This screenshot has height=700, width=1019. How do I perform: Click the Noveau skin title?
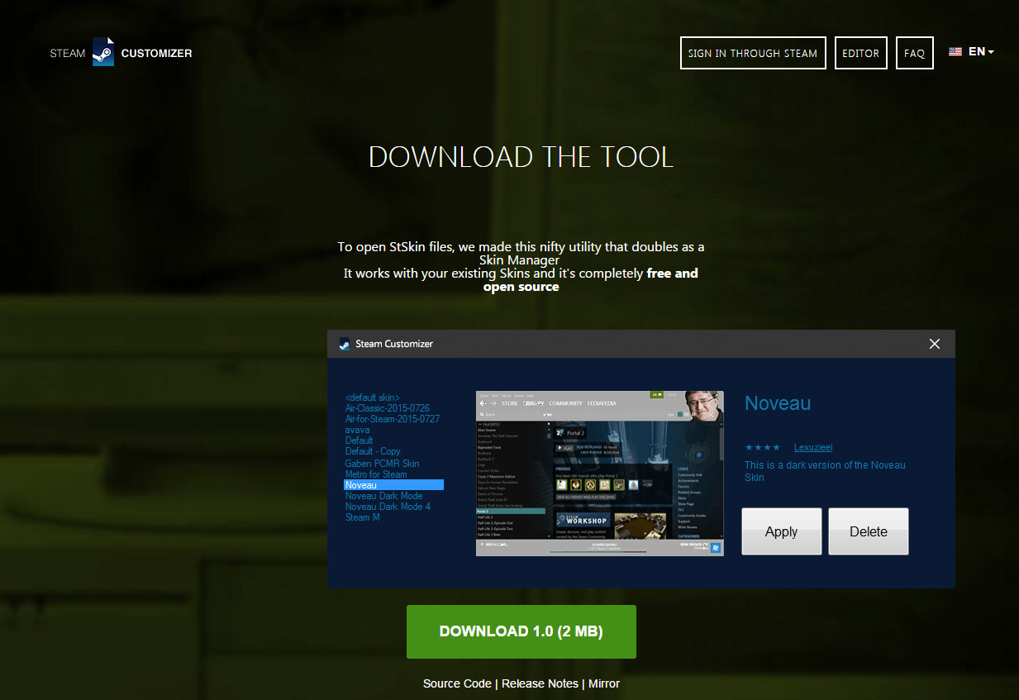[x=778, y=403]
